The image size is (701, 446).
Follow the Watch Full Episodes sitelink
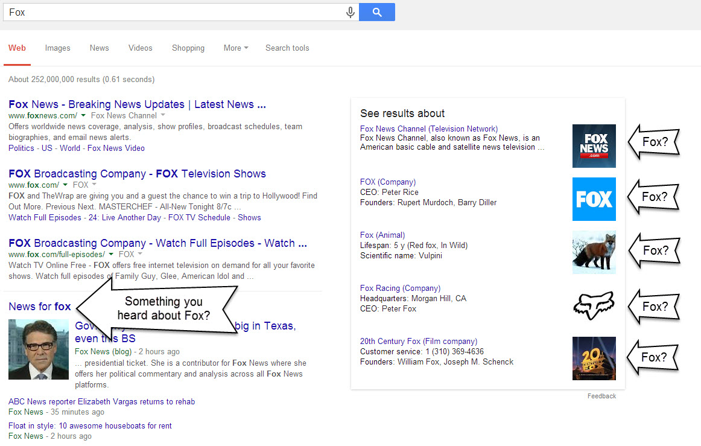[x=45, y=217]
